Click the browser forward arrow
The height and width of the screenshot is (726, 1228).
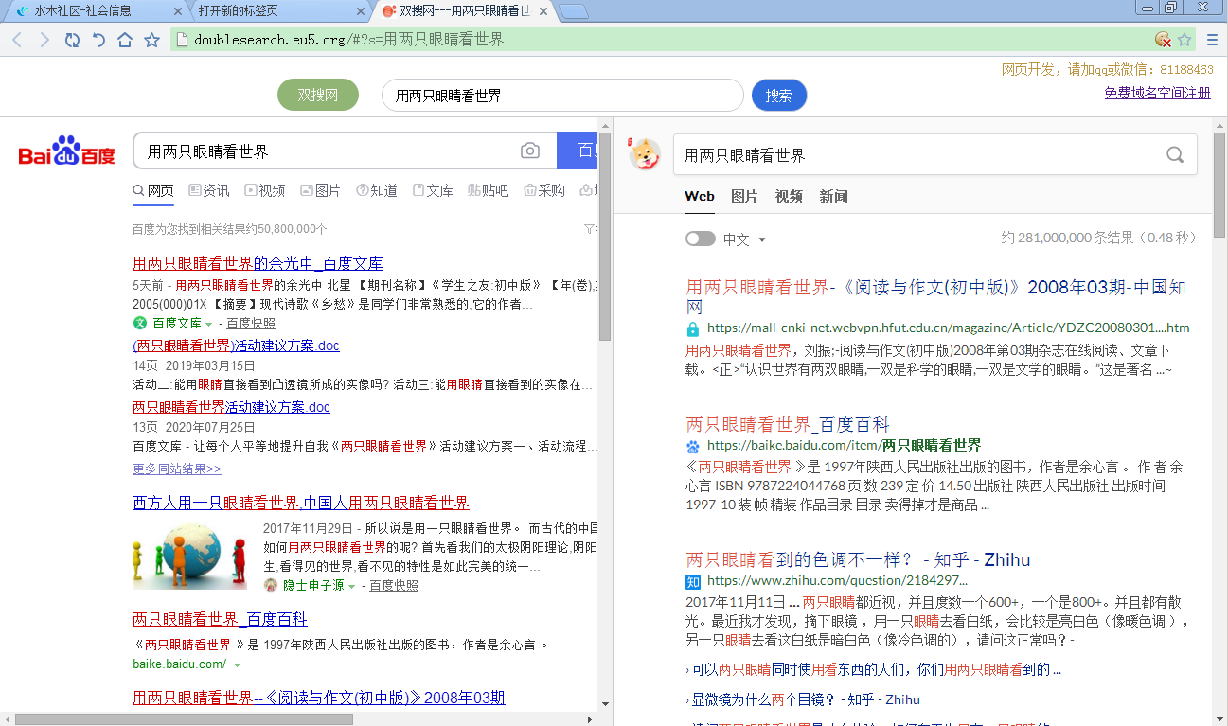pos(44,40)
